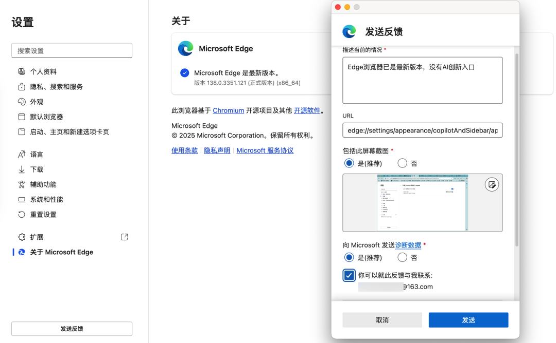Viewport: 556px width, 343px height.
Task: Close the feedback dialog with red button
Action: click(x=338, y=7)
